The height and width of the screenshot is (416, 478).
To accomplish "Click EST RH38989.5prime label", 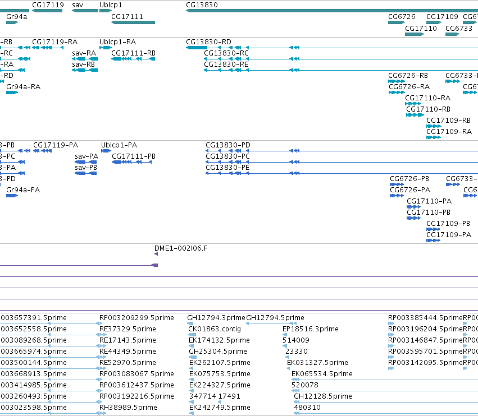I will 128,407.
